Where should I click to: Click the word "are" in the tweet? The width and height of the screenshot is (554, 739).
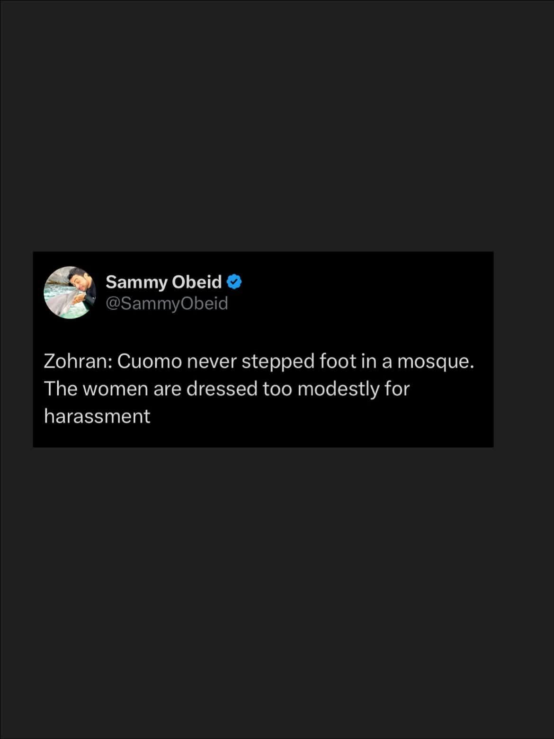[x=167, y=389]
